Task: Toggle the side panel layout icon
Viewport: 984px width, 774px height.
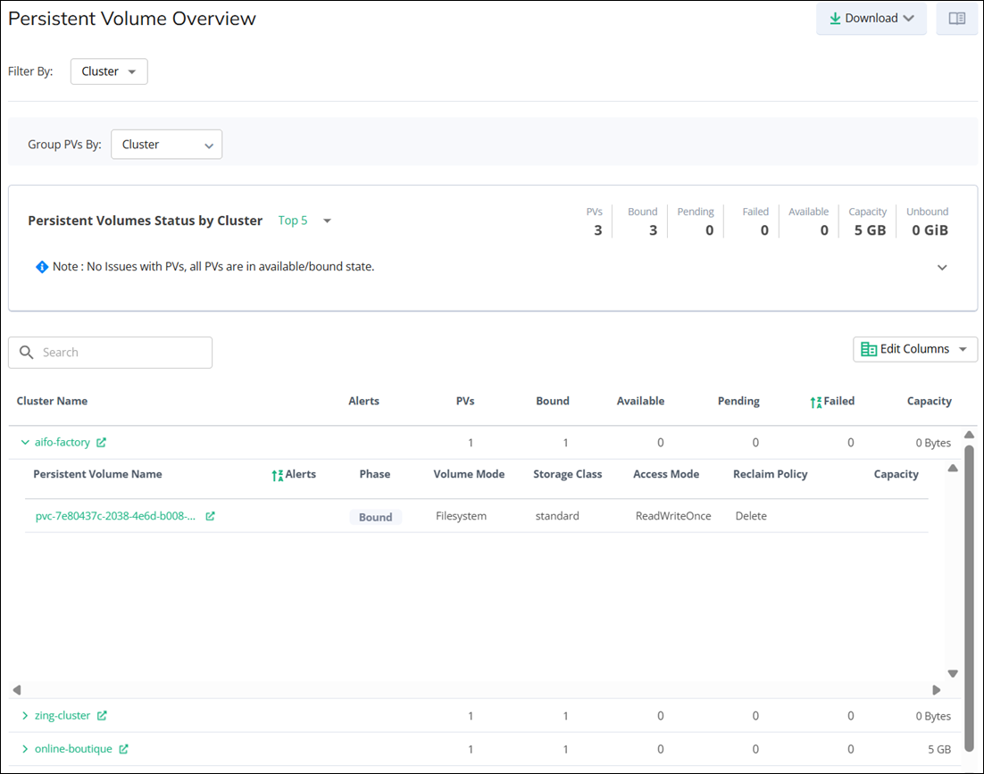Action: click(x=956, y=18)
